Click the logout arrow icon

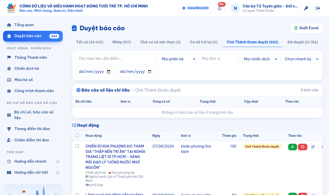318,8
